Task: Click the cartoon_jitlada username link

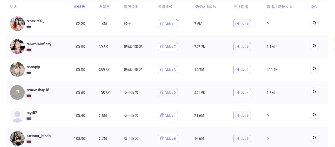Action: pos(38,136)
